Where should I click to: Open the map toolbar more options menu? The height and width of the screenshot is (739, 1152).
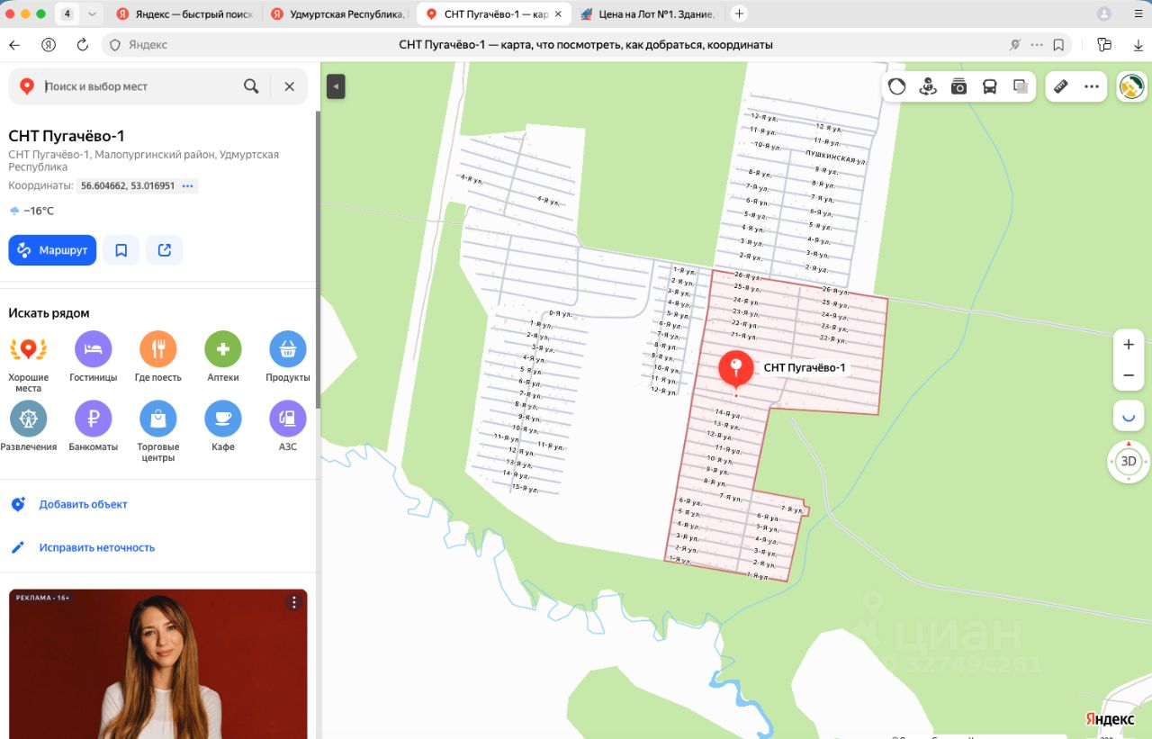point(1092,86)
